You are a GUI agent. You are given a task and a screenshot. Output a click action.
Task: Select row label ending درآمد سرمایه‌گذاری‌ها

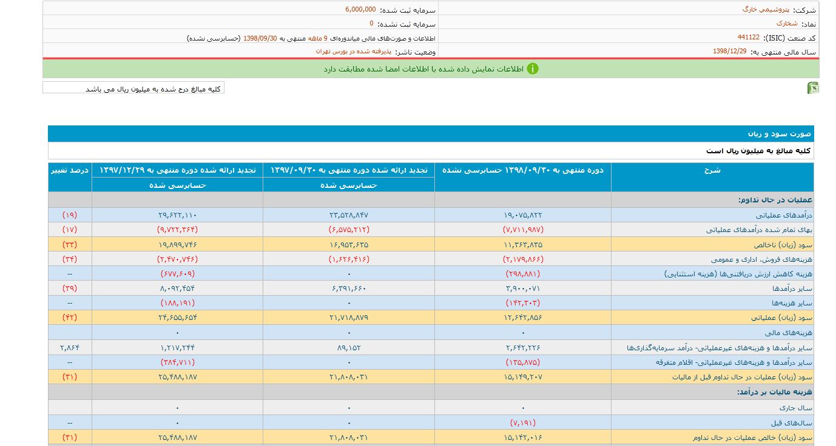point(720,348)
